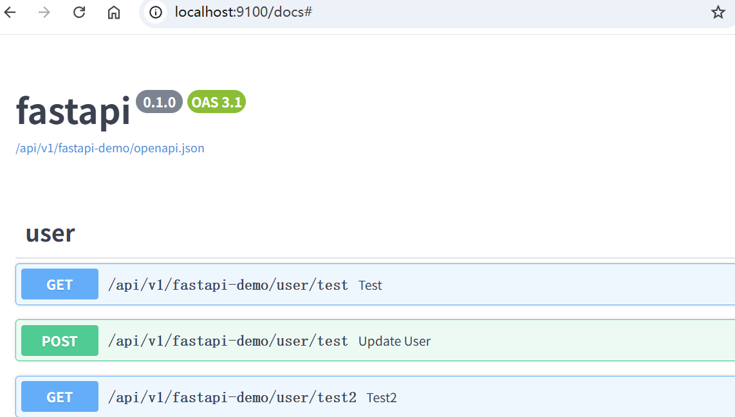View site information icon beside the URL
Image resolution: width=735 pixels, height=417 pixels.
click(155, 12)
